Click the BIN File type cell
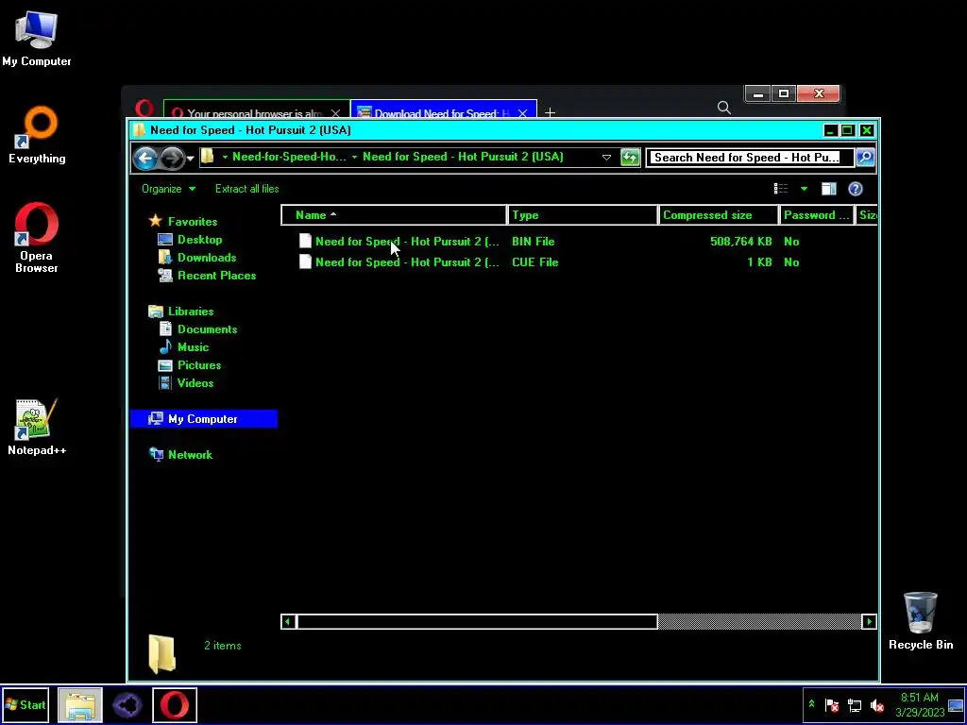Screen dimensions: 967x725 point(533,242)
